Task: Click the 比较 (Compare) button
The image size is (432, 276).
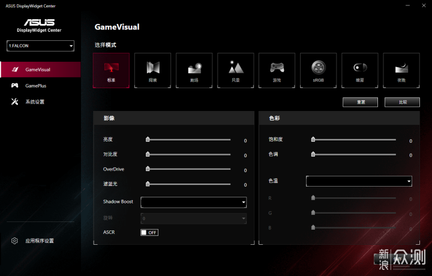Action: pyautogui.click(x=402, y=102)
